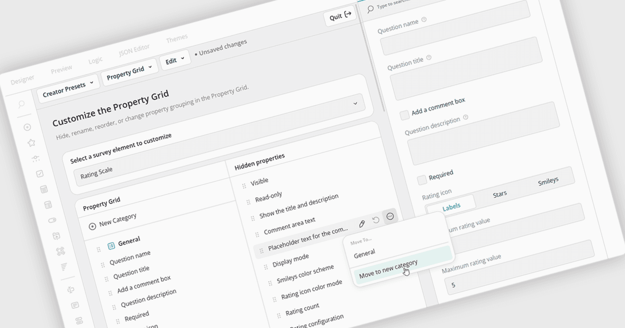Switch to the Preview tab
The height and width of the screenshot is (328, 625).
pyautogui.click(x=61, y=69)
